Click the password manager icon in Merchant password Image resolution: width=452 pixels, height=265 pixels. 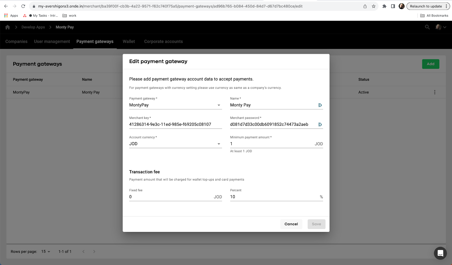[x=320, y=124]
